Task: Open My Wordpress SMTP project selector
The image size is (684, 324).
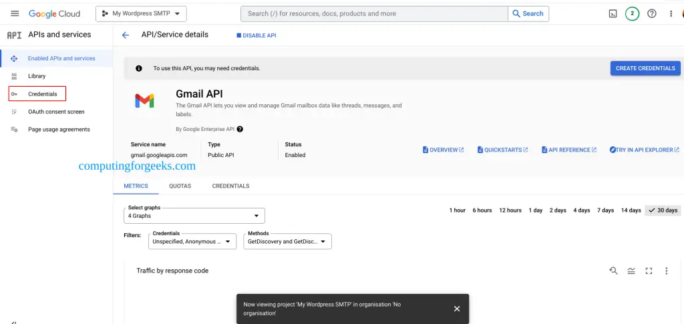Action: click(x=142, y=13)
